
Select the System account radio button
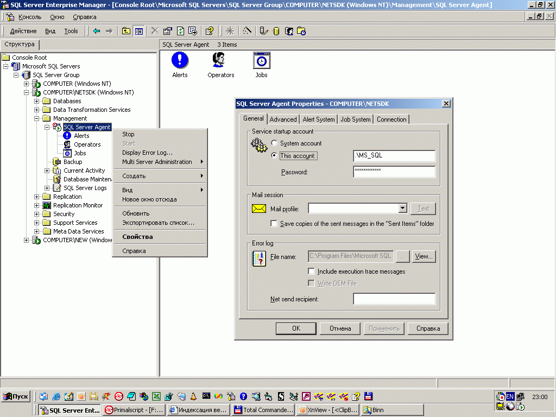click(274, 143)
